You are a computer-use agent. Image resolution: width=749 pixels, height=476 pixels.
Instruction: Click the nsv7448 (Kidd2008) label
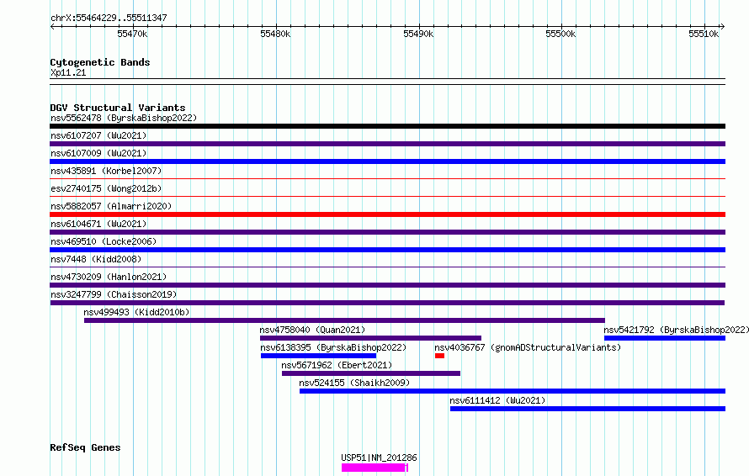(96, 259)
